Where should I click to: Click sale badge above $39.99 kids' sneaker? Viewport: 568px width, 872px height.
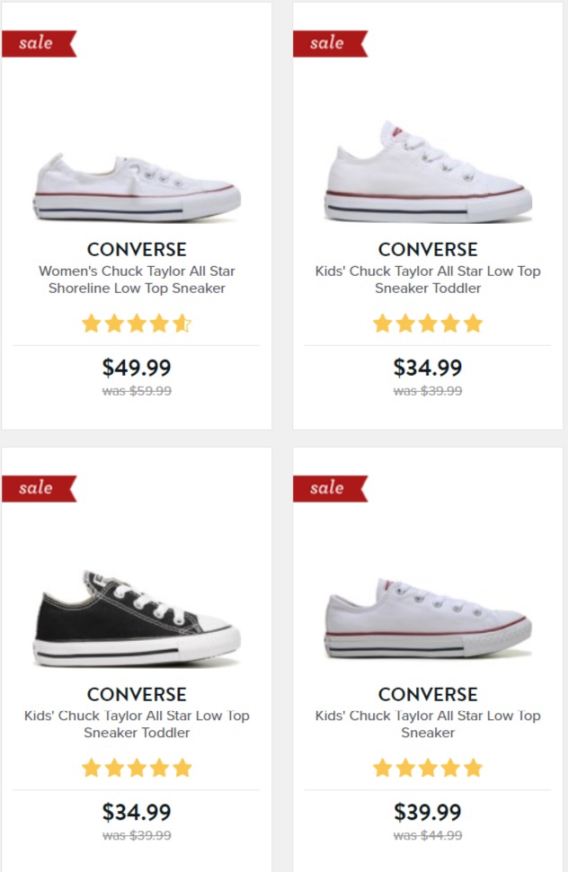click(330, 488)
